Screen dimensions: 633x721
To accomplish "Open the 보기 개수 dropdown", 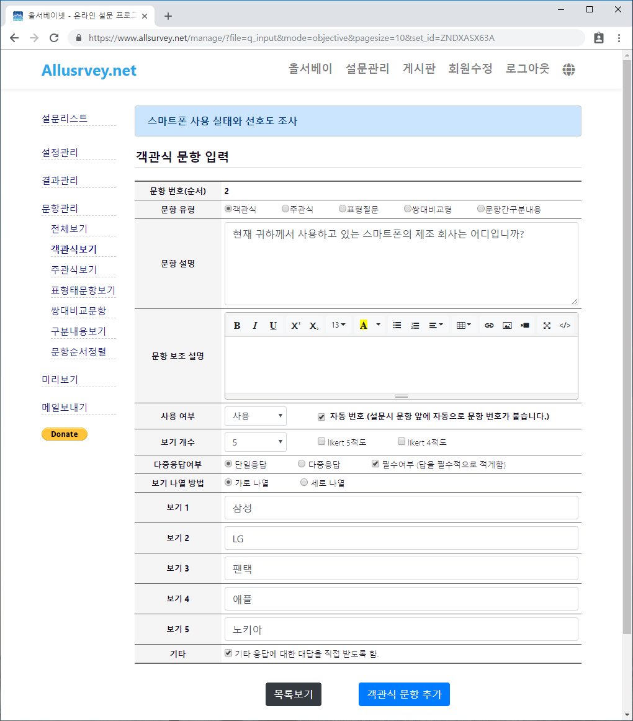I will tap(256, 442).
